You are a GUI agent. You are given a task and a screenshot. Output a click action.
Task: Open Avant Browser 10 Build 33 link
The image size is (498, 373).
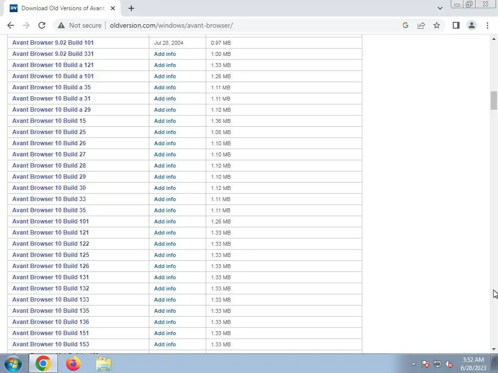(49, 199)
